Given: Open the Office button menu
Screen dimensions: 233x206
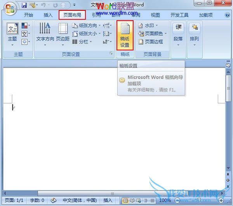Looking at the screenshot, I should click(x=10, y=9).
